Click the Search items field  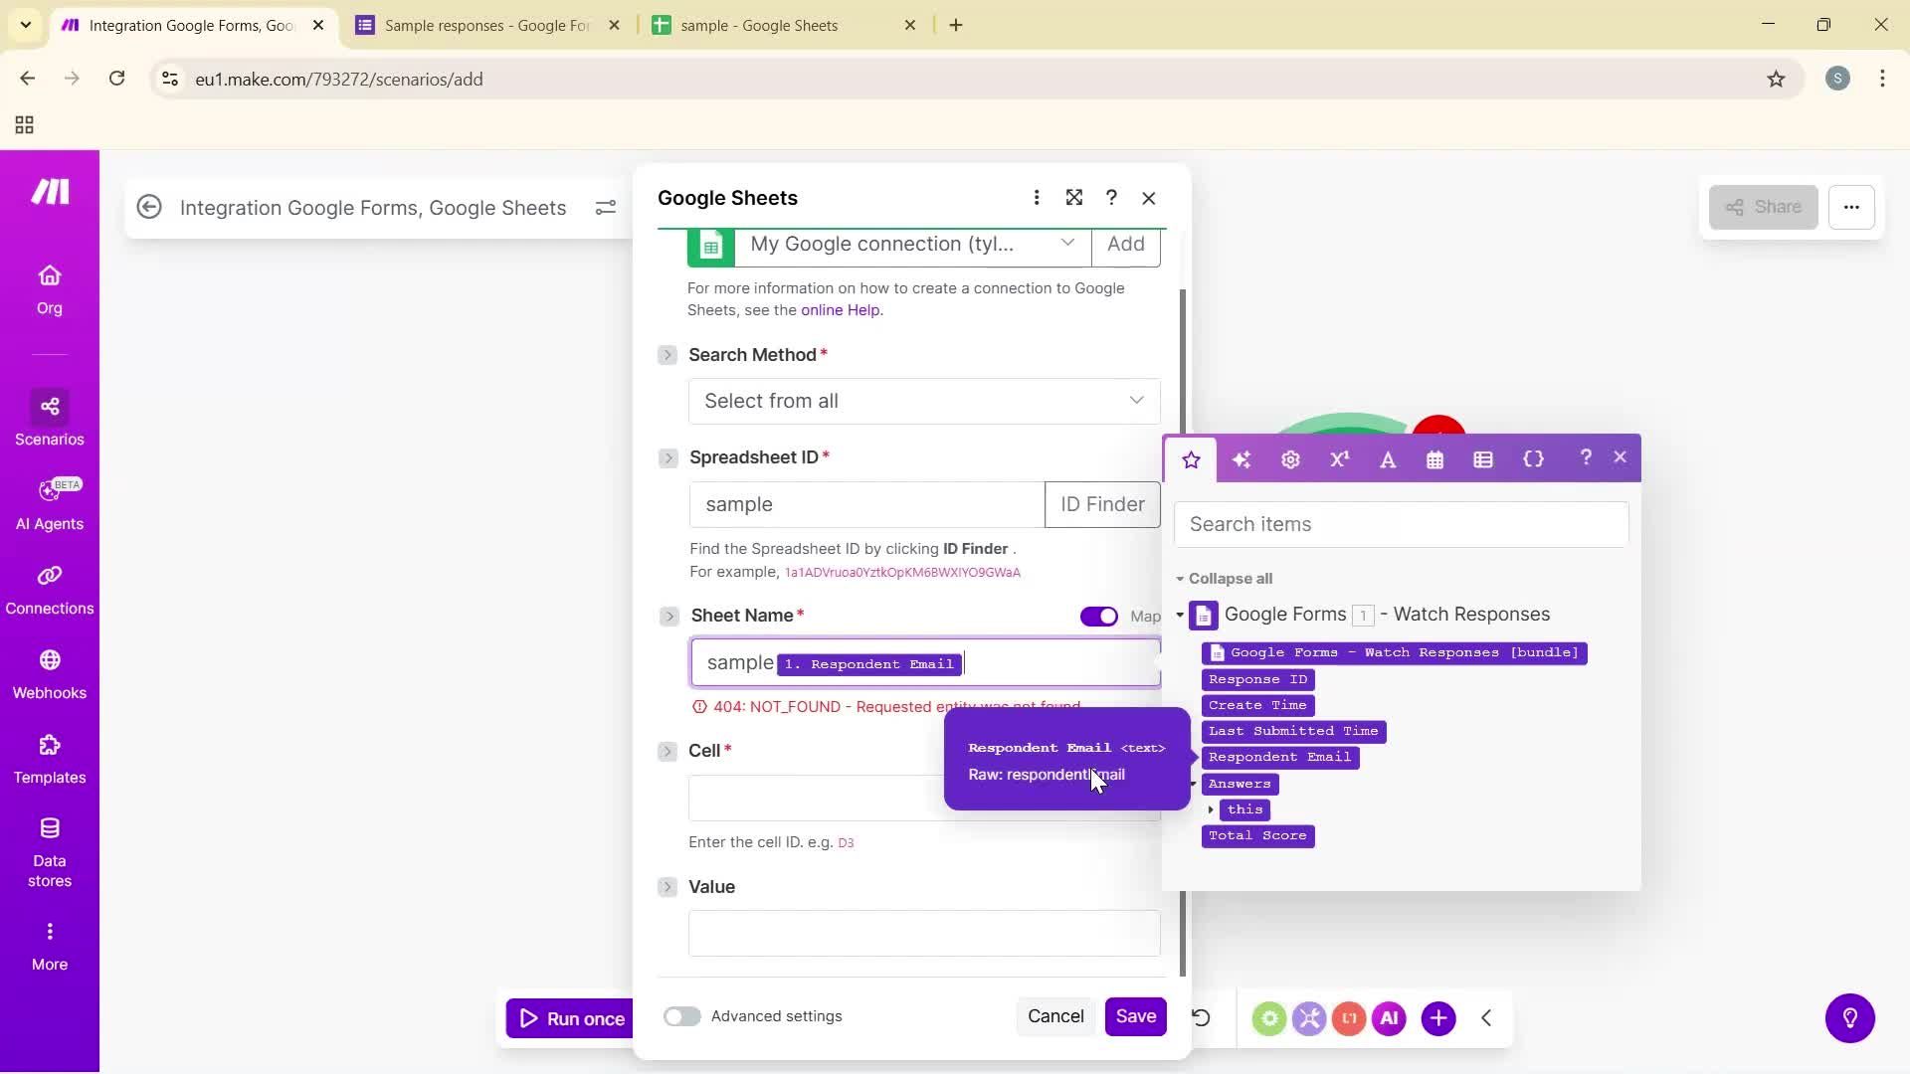pyautogui.click(x=1401, y=524)
